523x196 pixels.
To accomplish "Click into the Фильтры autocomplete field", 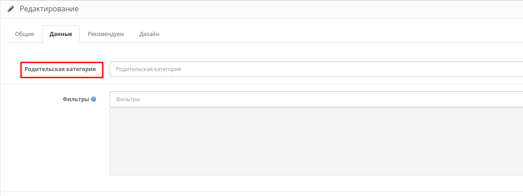I will (315, 99).
